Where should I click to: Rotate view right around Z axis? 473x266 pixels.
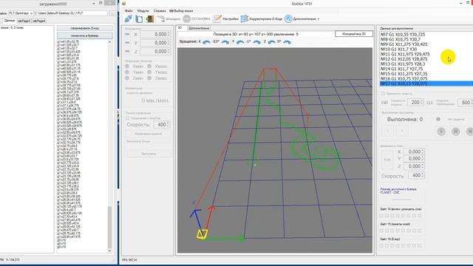pos(287,42)
